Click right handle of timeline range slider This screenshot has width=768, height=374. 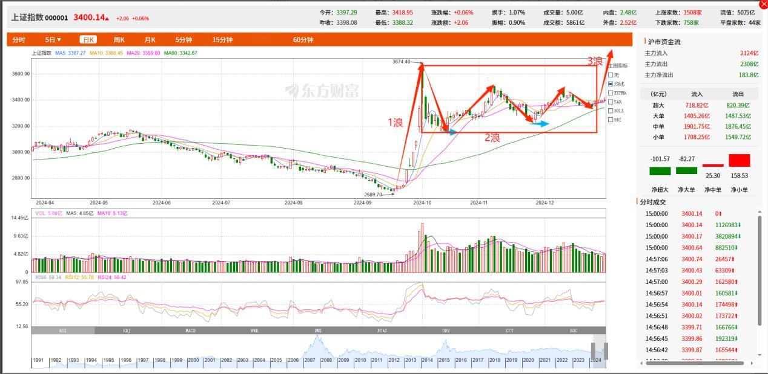pos(606,350)
